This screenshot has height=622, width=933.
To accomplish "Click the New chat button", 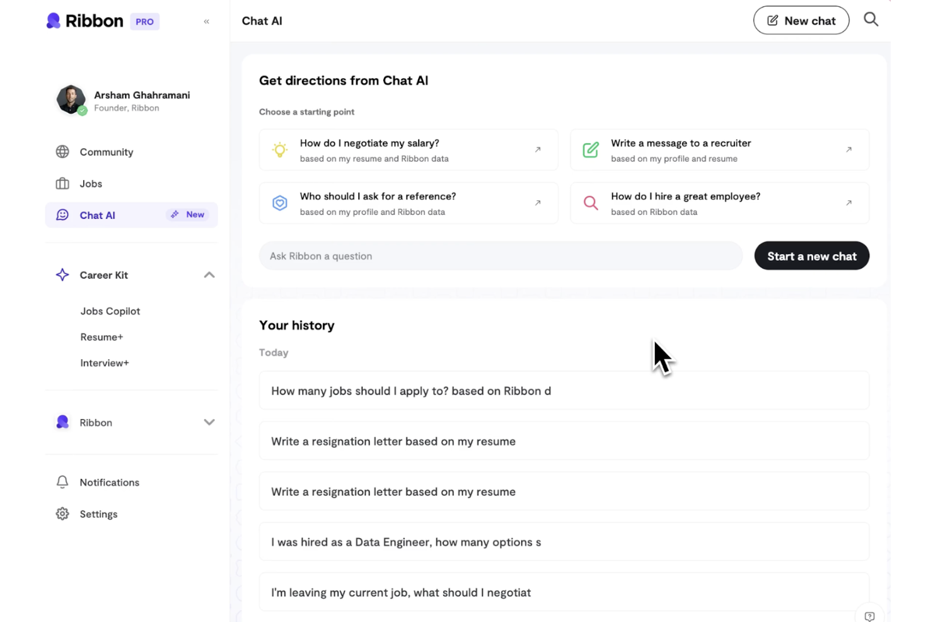I will click(x=801, y=21).
